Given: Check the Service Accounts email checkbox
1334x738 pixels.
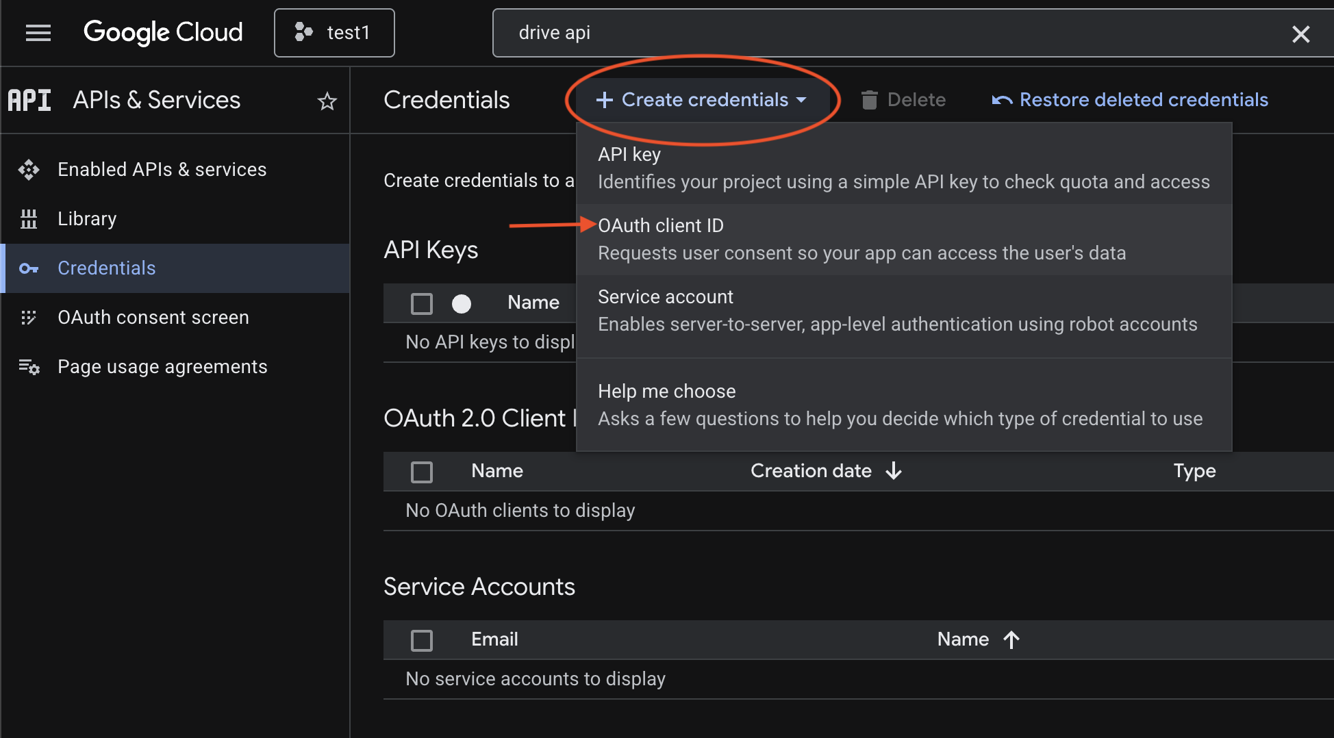Looking at the screenshot, I should tap(422, 640).
